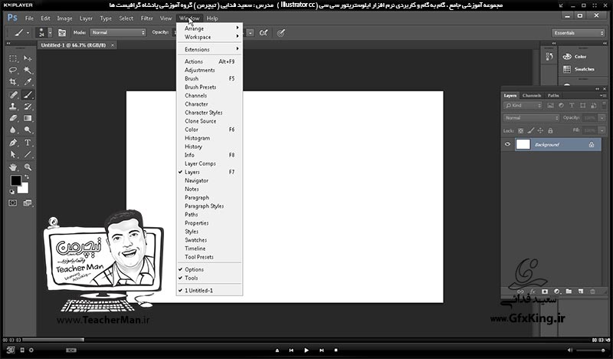Screen dimensions: 613x359
Task: Toggle the Brush panel from options bar
Action: [x=62, y=33]
